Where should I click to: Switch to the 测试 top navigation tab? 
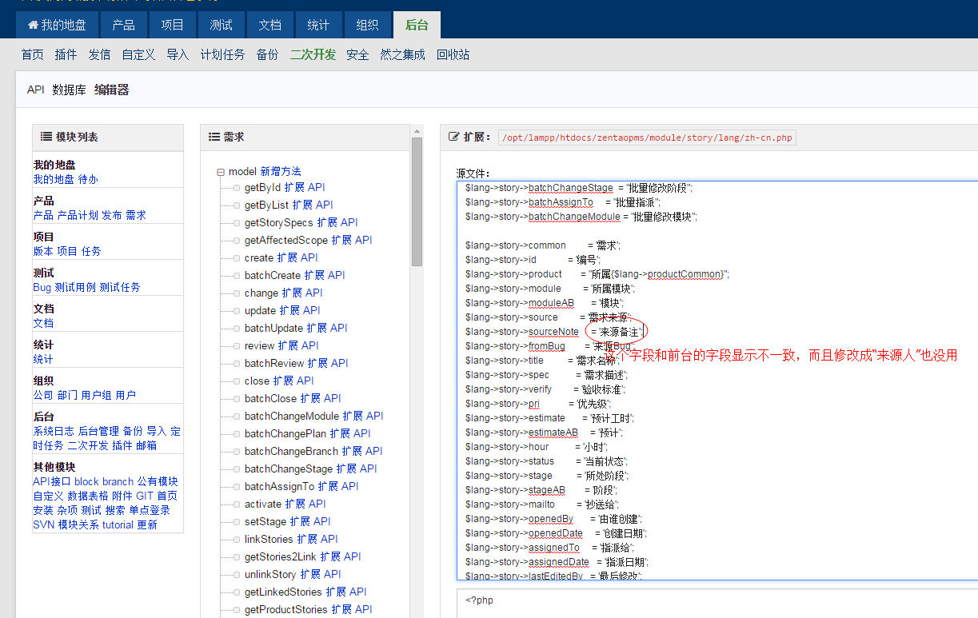pos(221,25)
